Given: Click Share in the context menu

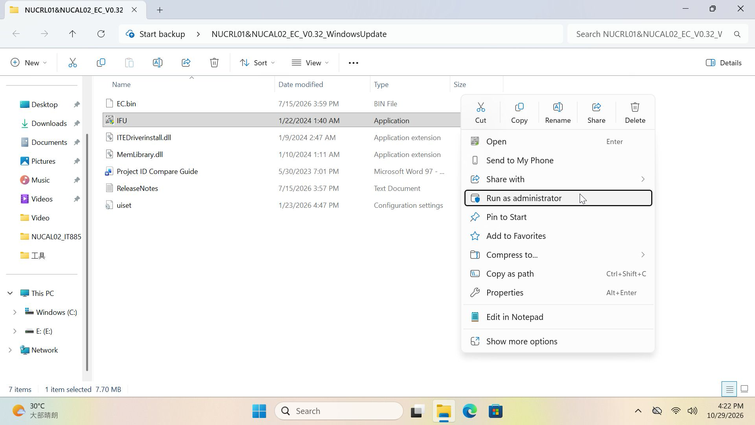Looking at the screenshot, I should coord(596,113).
